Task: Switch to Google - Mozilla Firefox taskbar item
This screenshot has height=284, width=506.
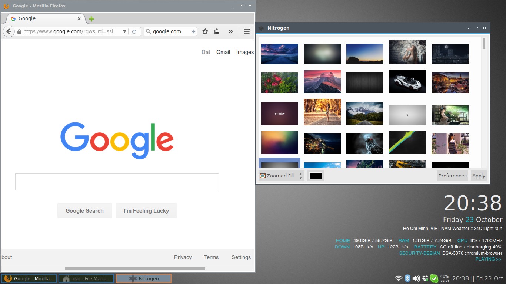Action: tap(29, 278)
